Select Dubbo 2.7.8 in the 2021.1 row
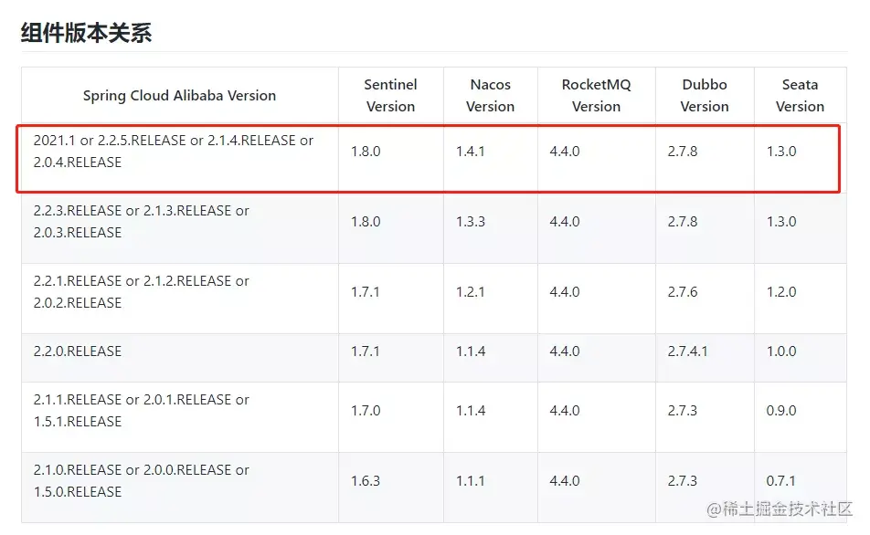 click(x=683, y=152)
